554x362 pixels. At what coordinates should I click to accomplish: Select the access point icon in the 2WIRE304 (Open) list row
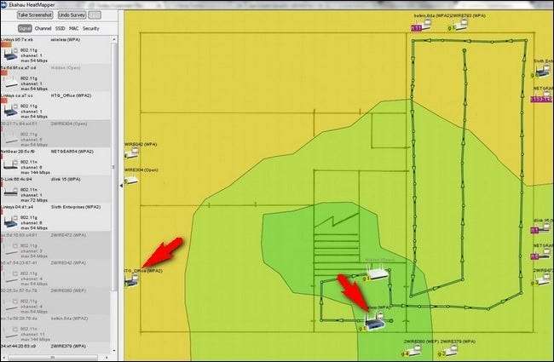(x=10, y=139)
